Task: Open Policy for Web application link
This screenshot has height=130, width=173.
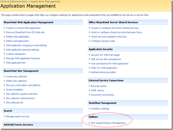Action: point(104,68)
